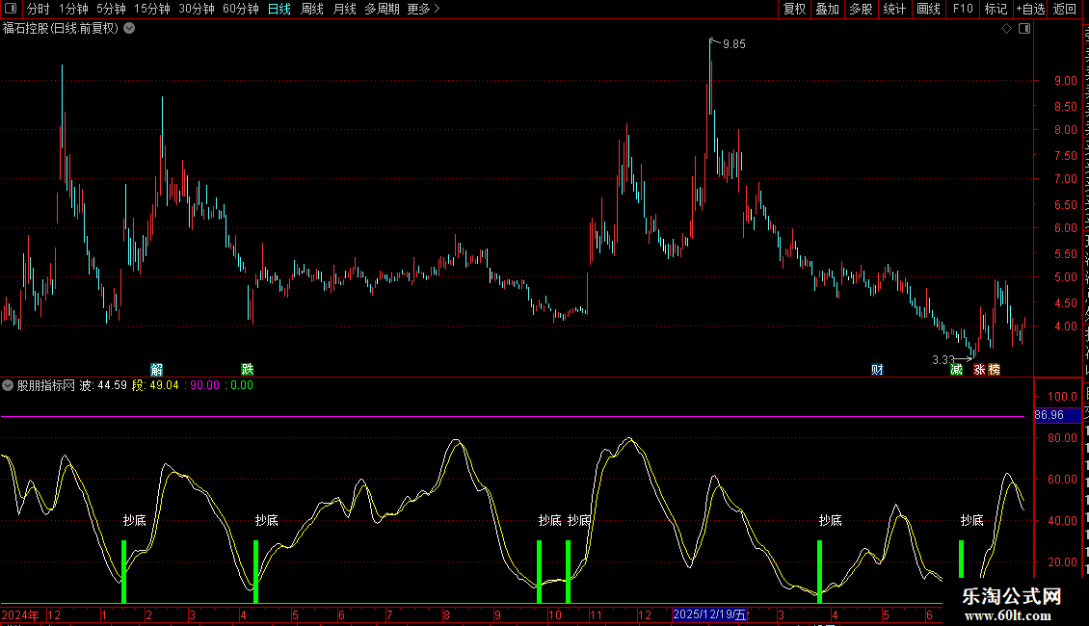
Task: Expand the 股朋指标网 indicator dropdown
Action: [x=8, y=385]
